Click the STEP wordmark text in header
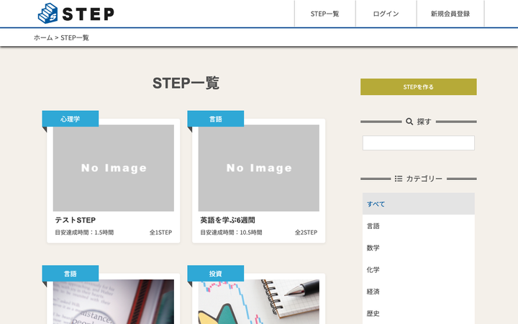This screenshot has width=518, height=324. click(88, 14)
